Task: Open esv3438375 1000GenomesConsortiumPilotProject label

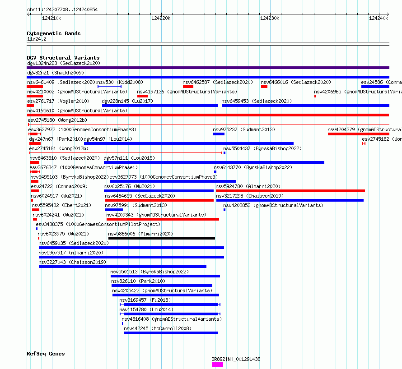Action: click(x=98, y=224)
